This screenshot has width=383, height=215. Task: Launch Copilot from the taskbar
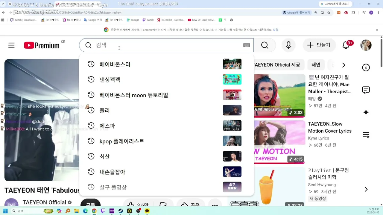click(x=59, y=211)
